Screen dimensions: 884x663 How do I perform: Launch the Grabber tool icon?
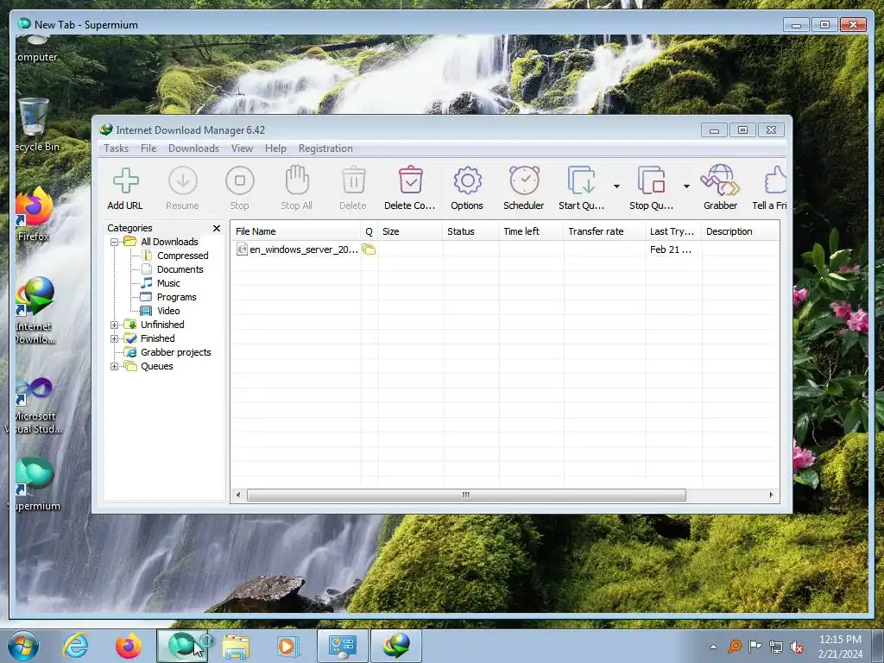(x=720, y=180)
